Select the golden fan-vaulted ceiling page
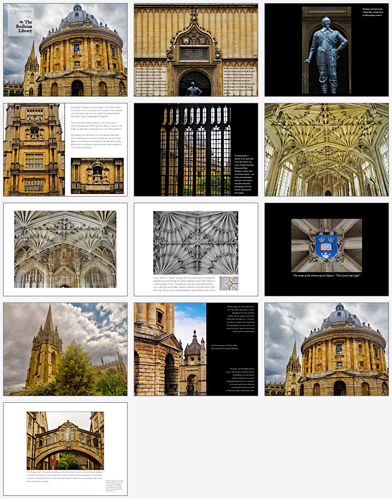This screenshot has height=499, width=392. [x=327, y=150]
